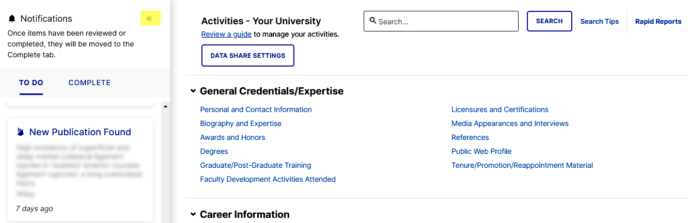Screen dimensions: 688x223
Task: Focus the Search input field
Action: click(x=441, y=21)
